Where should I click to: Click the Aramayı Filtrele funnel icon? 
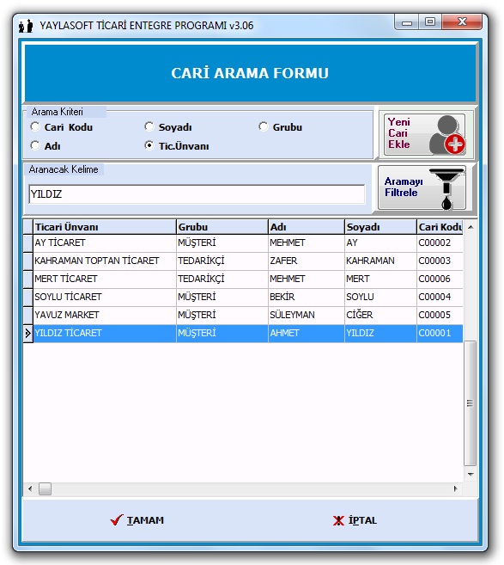click(447, 188)
